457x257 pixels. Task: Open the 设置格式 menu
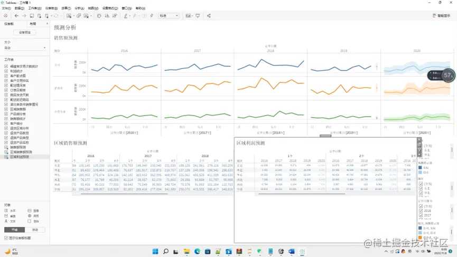(110, 8)
